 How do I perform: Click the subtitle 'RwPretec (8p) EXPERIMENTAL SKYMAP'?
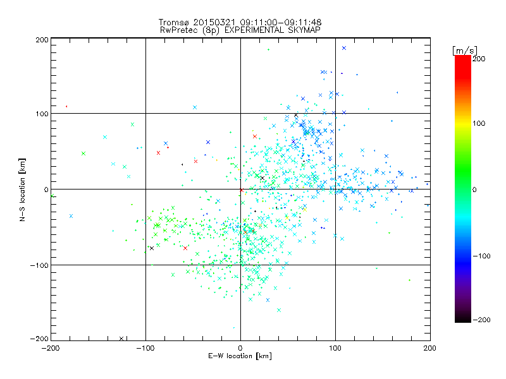[x=240, y=30]
